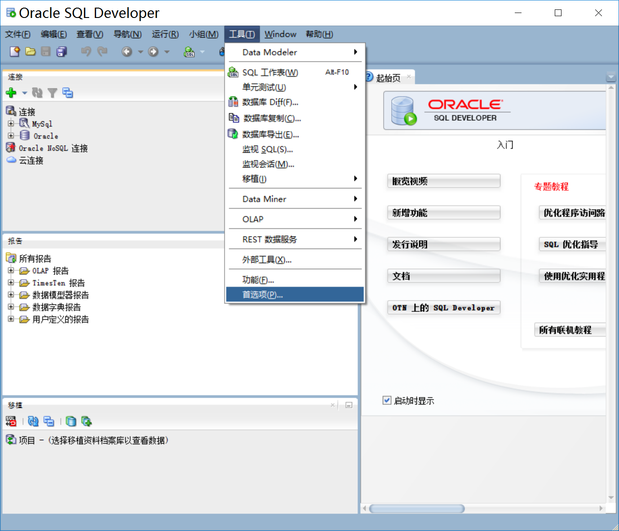This screenshot has width=619, height=531.
Task: Minimize the 移植 (Migration) panel
Action: [x=349, y=405]
